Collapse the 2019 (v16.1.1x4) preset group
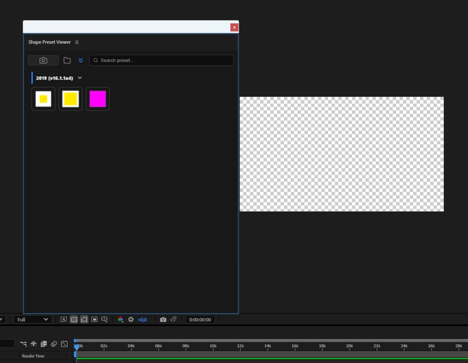This screenshot has height=363, width=468. click(80, 78)
